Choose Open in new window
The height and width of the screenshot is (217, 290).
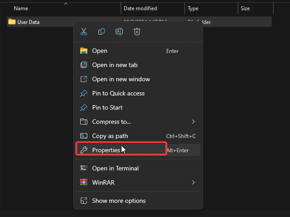tap(121, 79)
